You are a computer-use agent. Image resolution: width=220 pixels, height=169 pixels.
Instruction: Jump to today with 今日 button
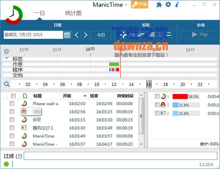point(101,35)
